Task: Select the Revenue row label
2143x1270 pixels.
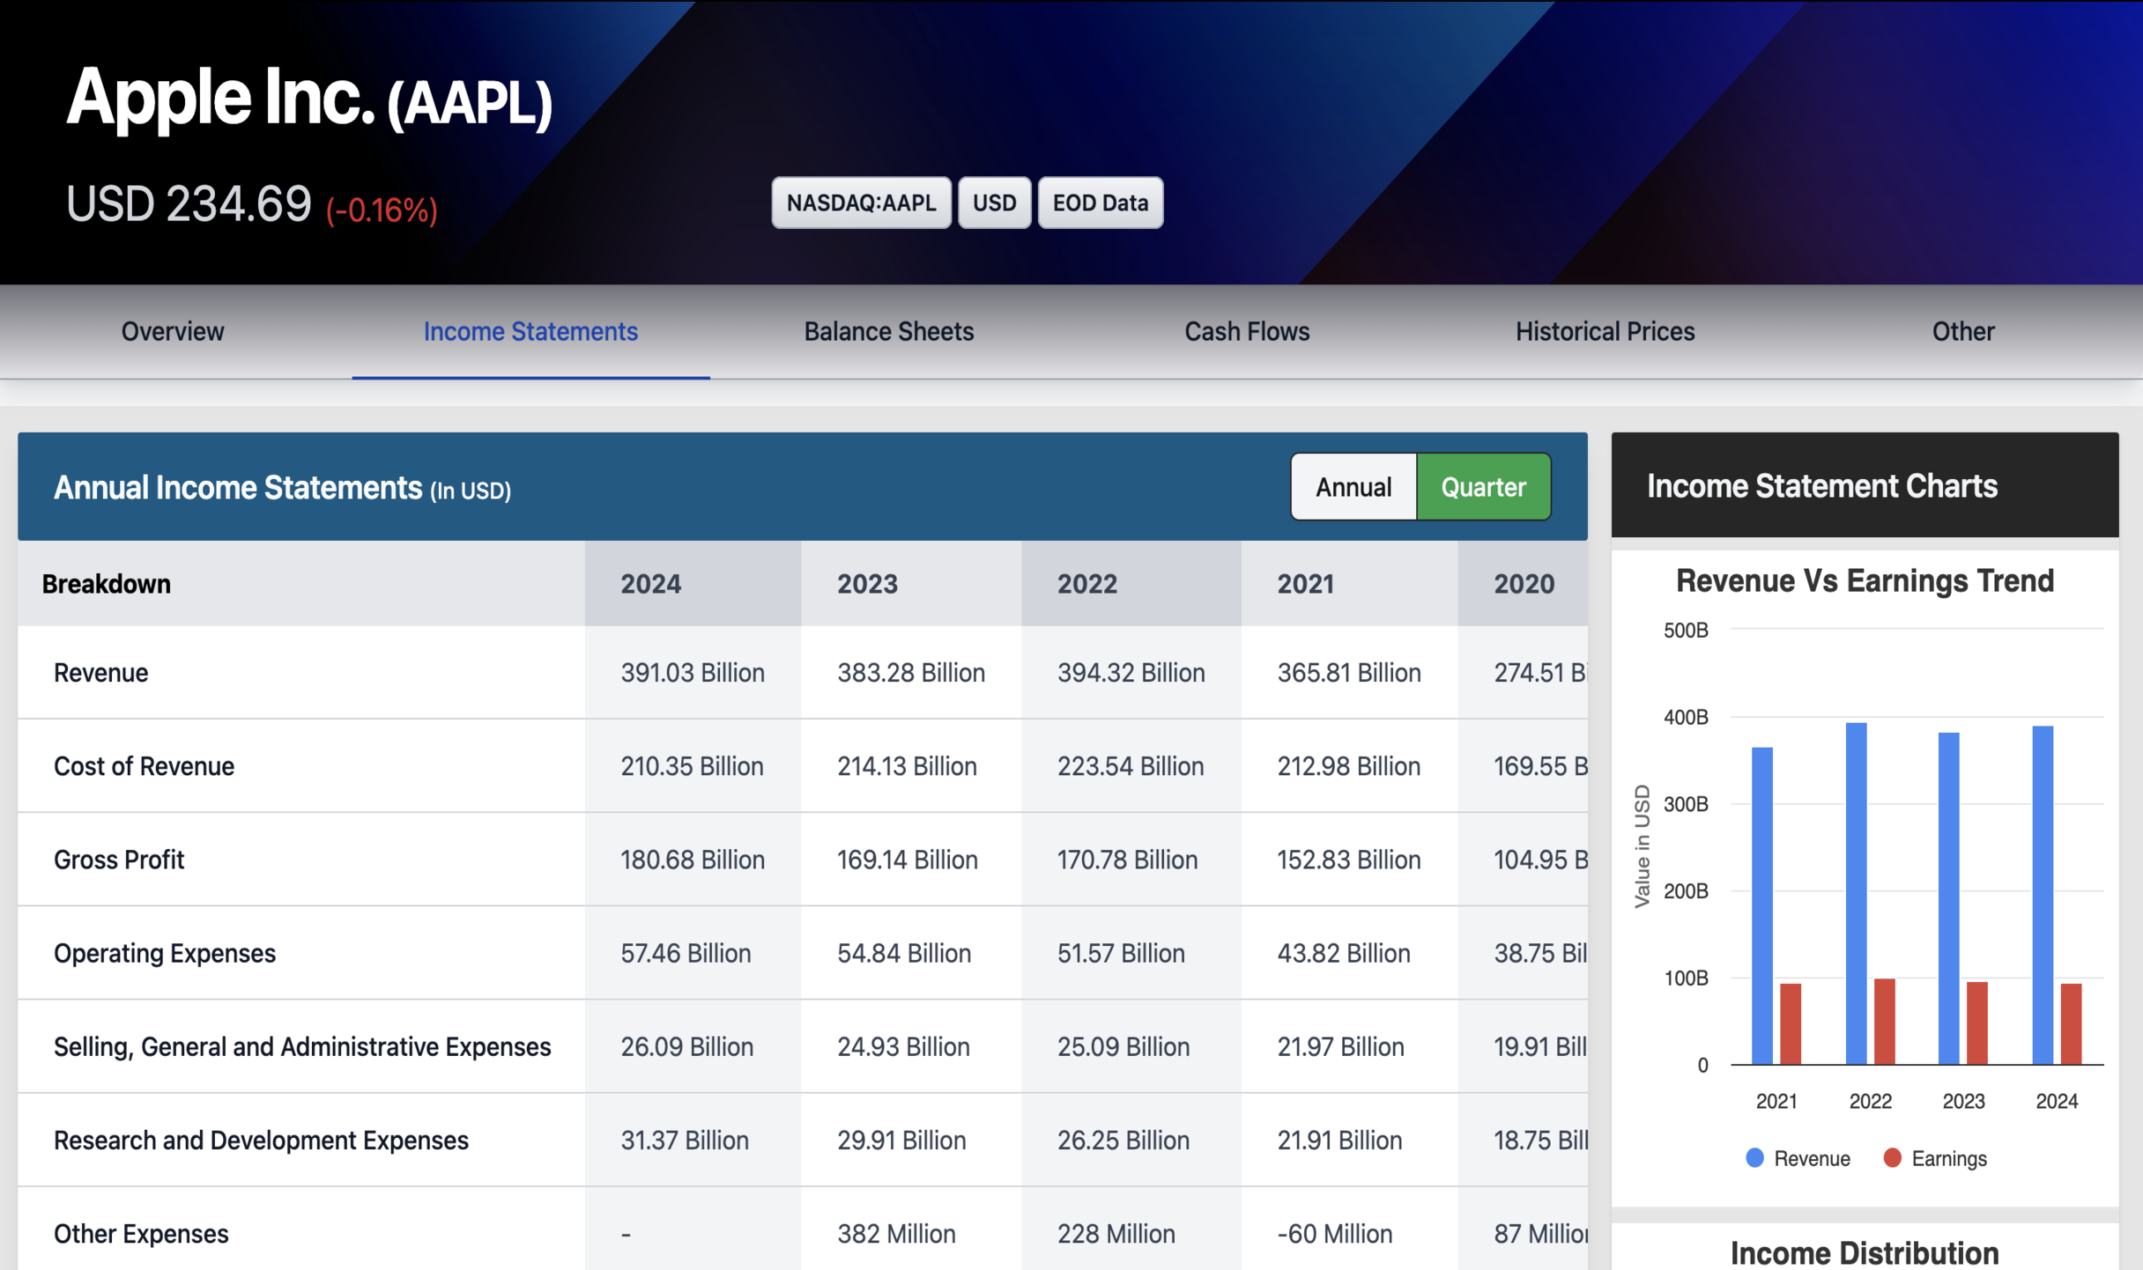Action: (101, 673)
